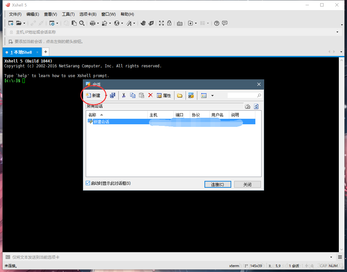
Task: Open the 编辑(E) menu
Action: [x=33, y=14]
